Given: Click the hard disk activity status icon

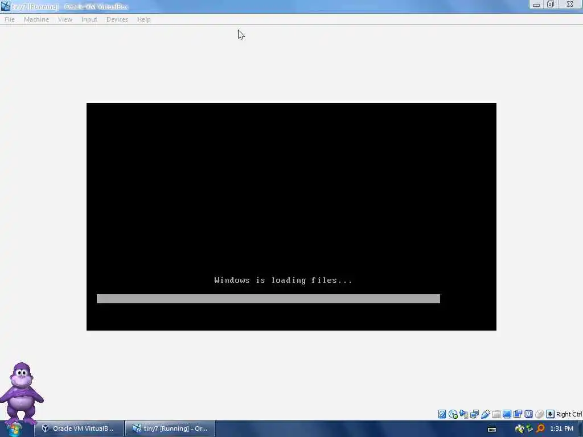Looking at the screenshot, I should [442, 414].
